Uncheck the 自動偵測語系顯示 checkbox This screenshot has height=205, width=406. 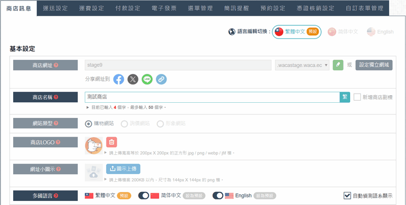[347, 195]
